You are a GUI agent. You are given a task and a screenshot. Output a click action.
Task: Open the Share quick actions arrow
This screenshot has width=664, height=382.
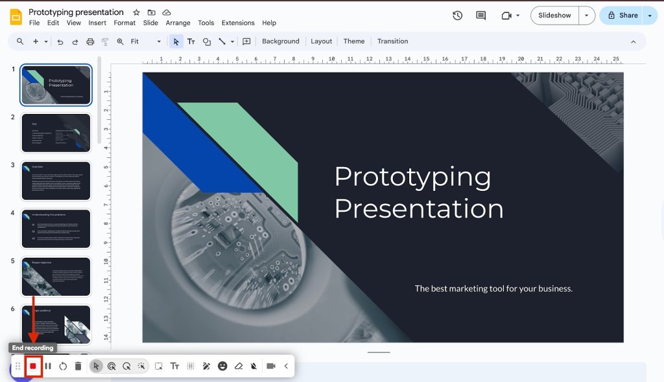click(650, 16)
